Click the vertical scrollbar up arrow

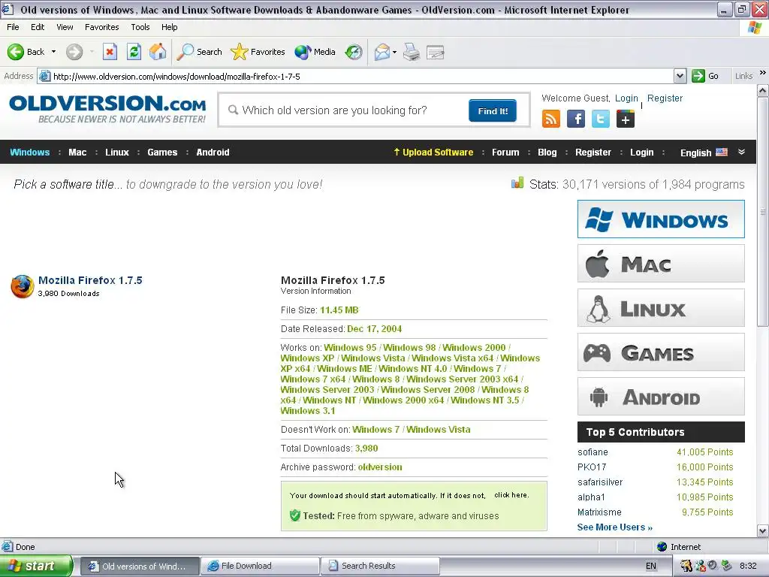tap(763, 91)
